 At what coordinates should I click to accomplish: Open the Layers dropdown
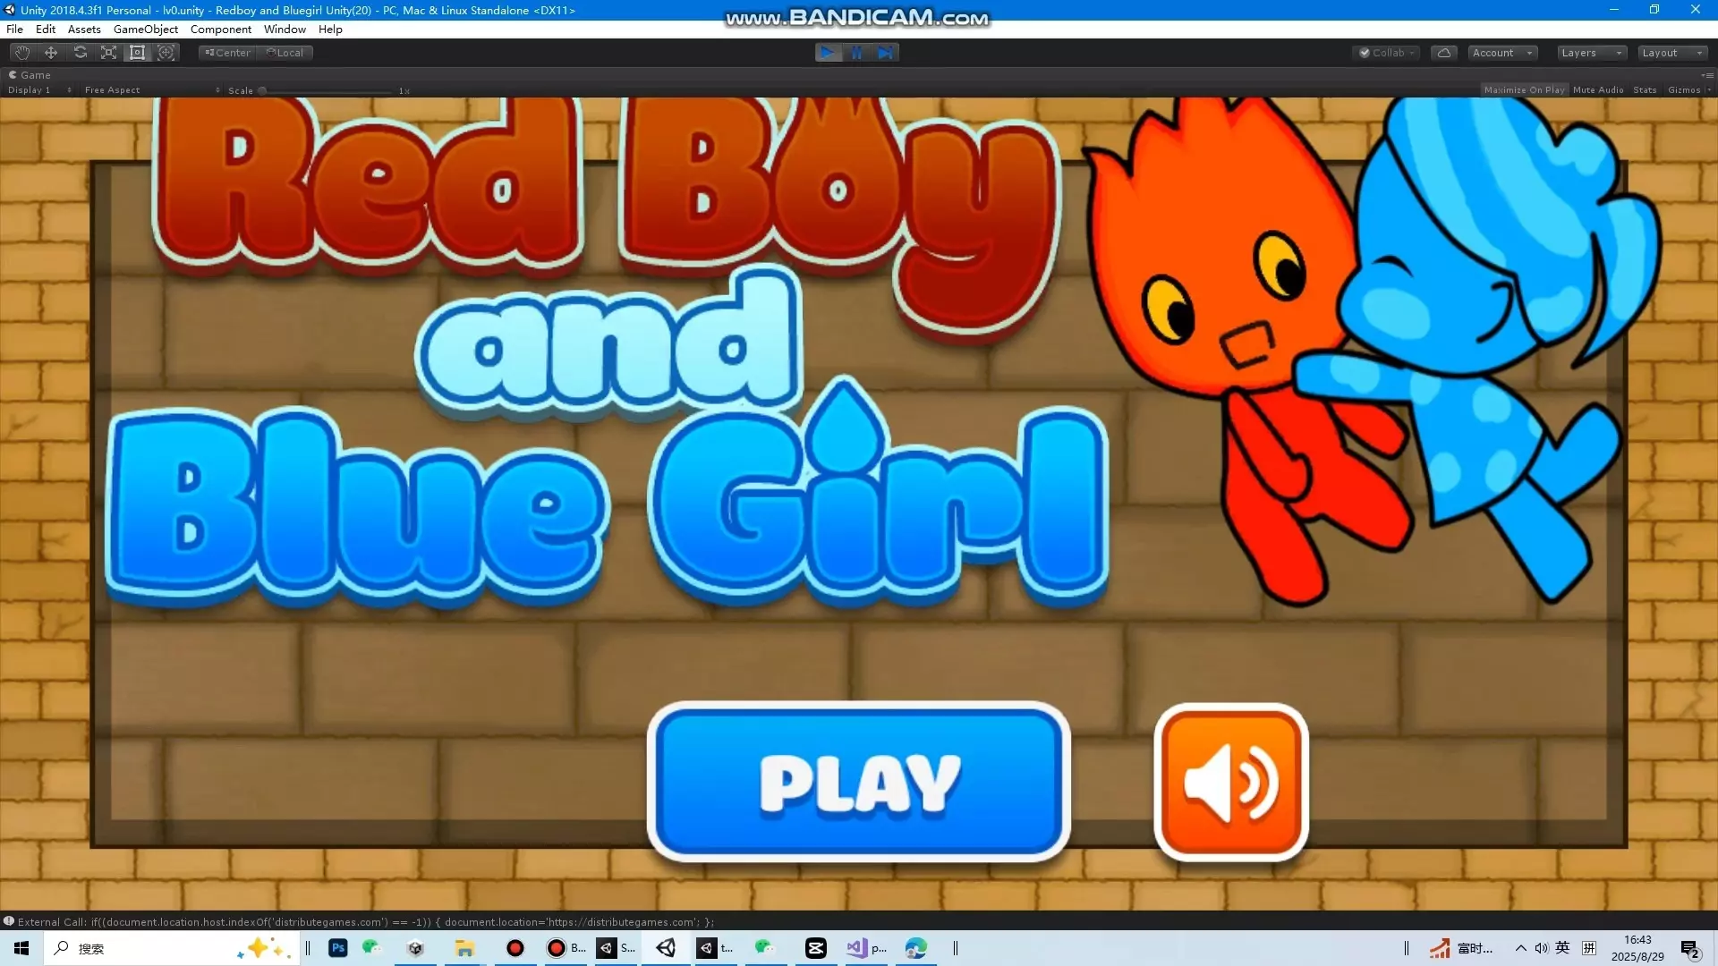[1590, 53]
